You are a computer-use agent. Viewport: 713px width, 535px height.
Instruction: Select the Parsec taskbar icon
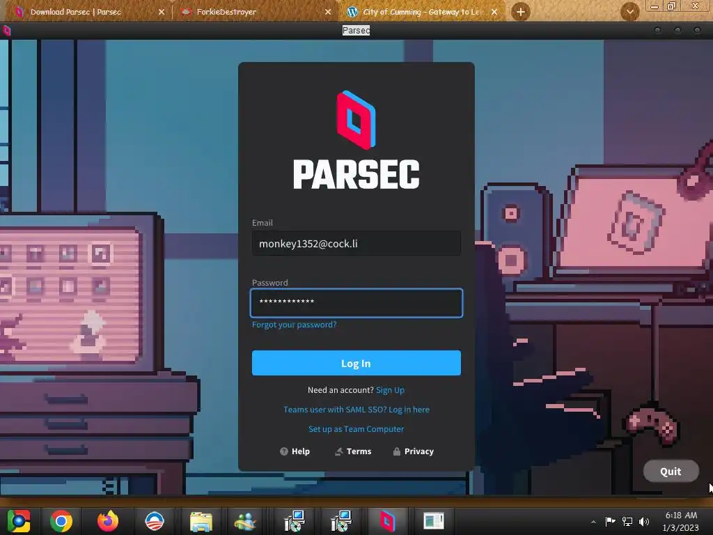[387, 521]
